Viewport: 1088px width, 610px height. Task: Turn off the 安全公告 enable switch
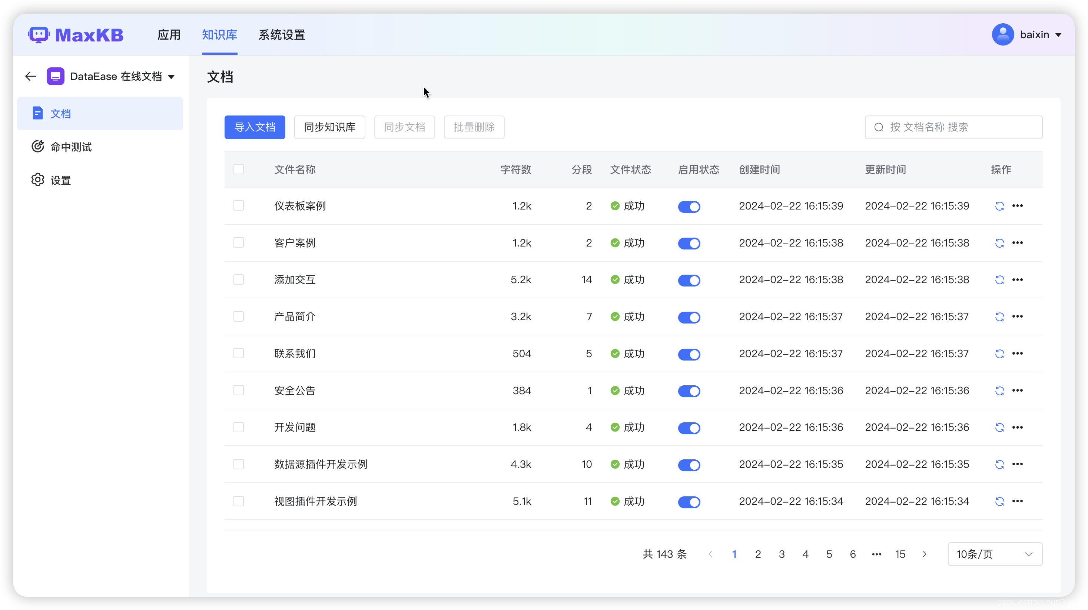[x=689, y=391]
